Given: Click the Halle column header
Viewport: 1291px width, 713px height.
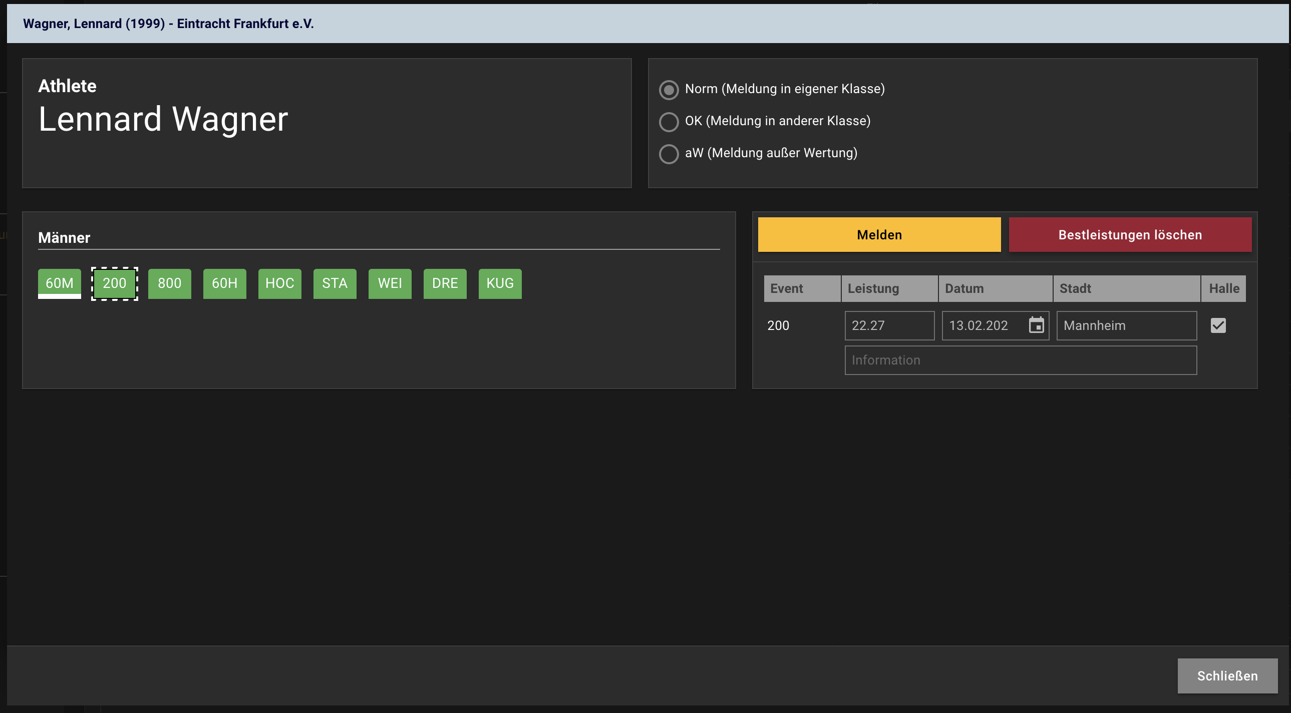Looking at the screenshot, I should [1224, 288].
